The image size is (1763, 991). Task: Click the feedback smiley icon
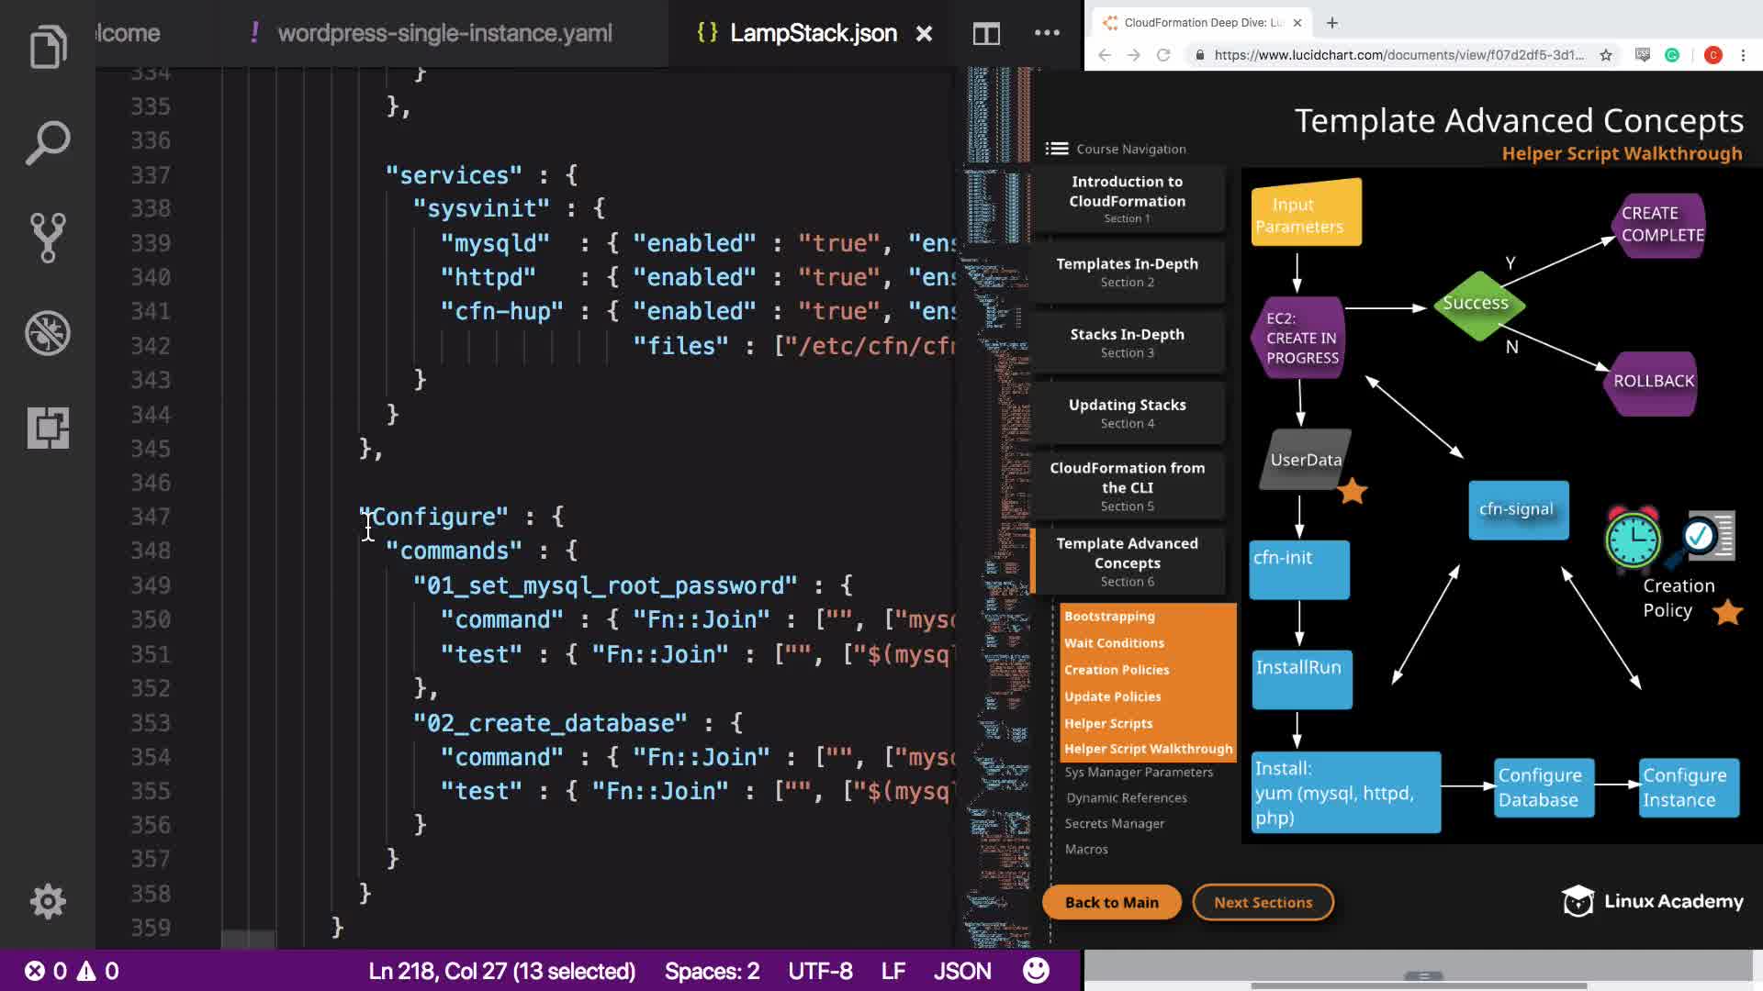point(1036,971)
